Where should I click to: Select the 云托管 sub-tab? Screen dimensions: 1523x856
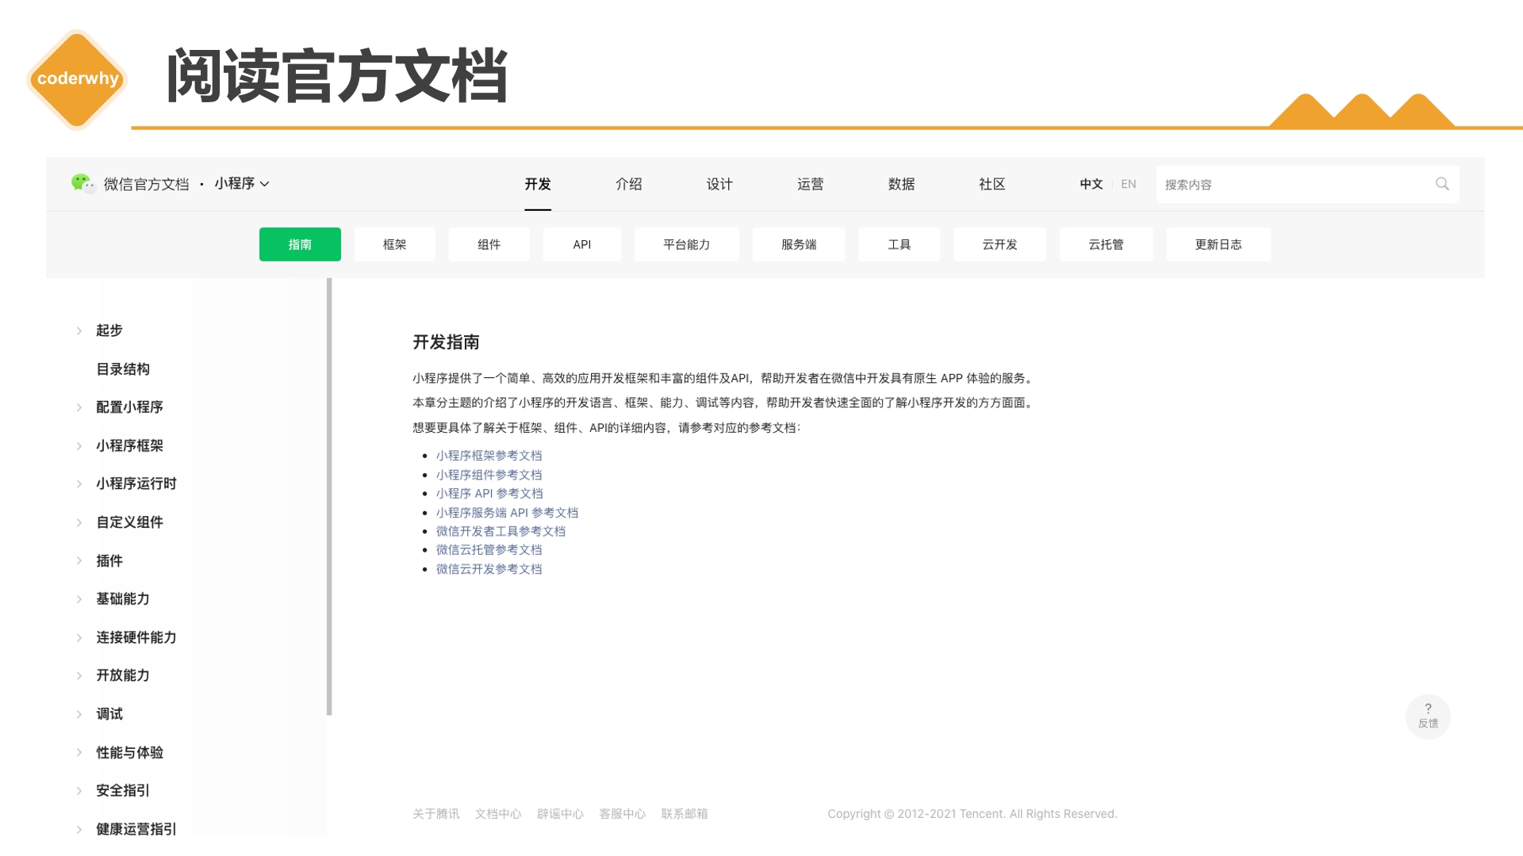[1106, 244]
